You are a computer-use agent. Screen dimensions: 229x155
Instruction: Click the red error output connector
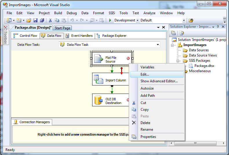(x=121, y=71)
